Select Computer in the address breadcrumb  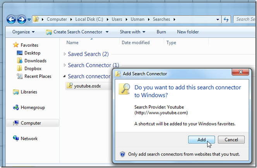coord(57,19)
